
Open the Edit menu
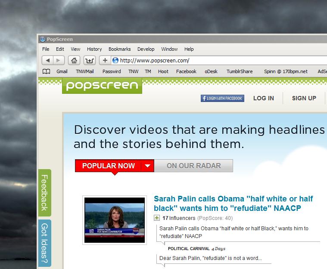(60, 49)
